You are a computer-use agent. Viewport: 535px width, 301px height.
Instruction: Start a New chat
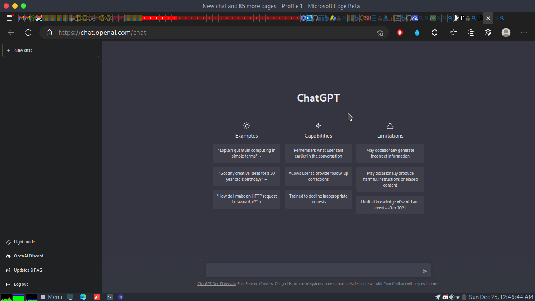pos(51,50)
